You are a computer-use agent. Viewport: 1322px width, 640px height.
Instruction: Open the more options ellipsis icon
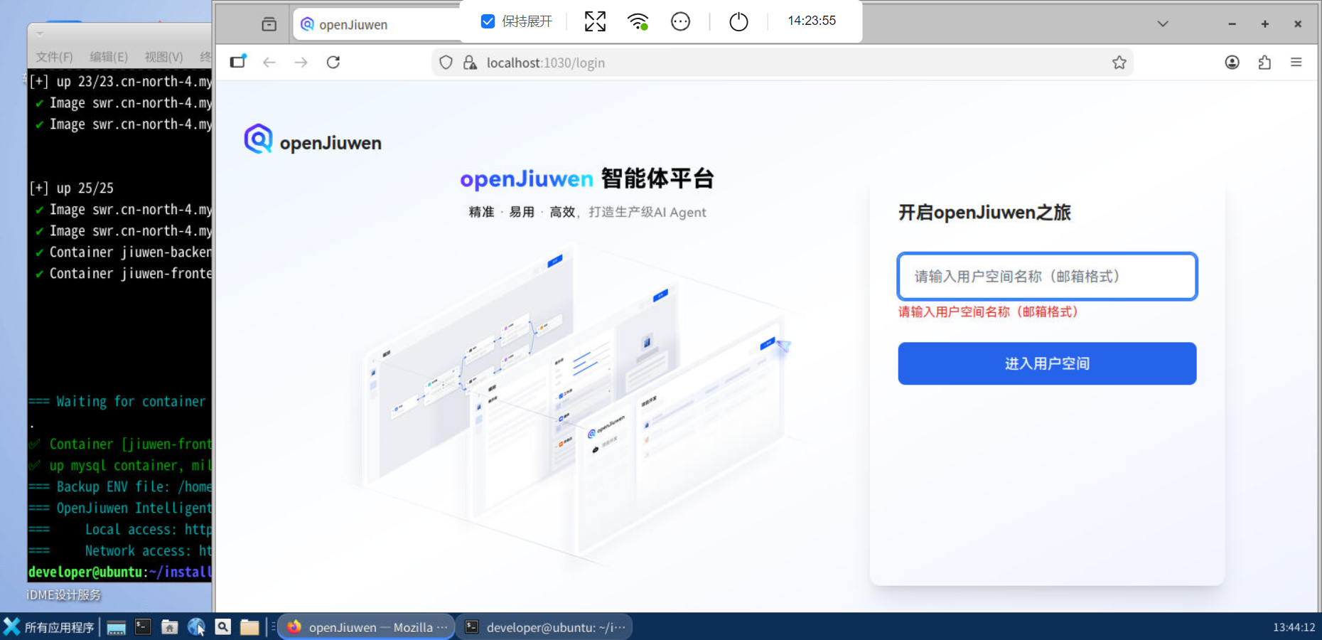680,21
